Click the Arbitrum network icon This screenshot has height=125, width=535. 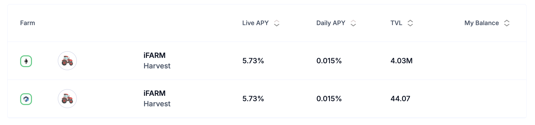[x=26, y=99]
